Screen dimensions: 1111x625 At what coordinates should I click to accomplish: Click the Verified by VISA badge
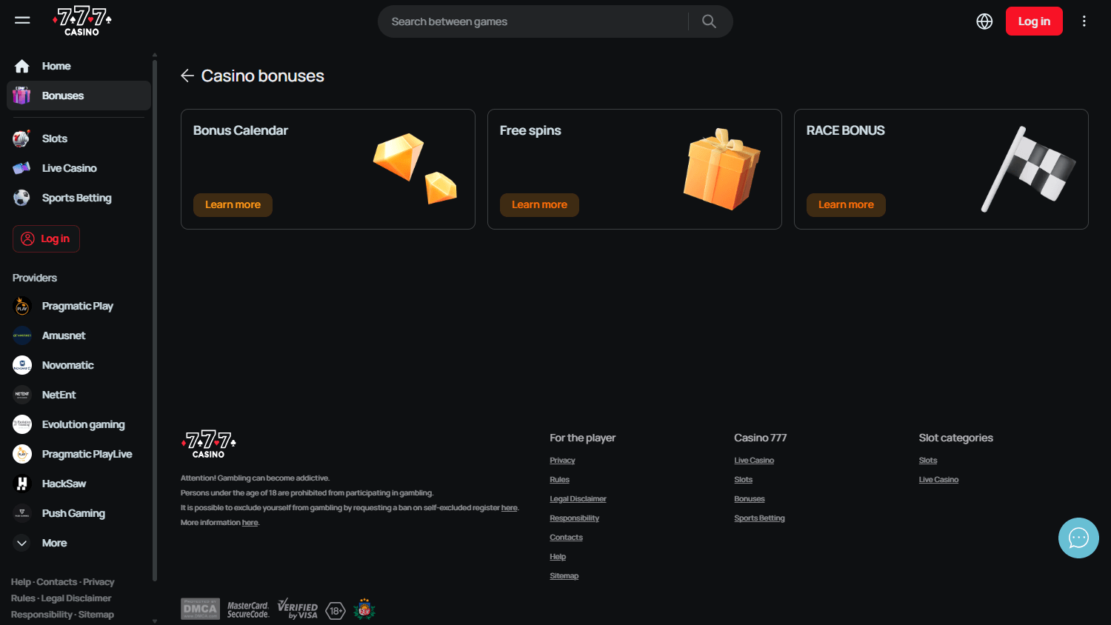coord(298,609)
